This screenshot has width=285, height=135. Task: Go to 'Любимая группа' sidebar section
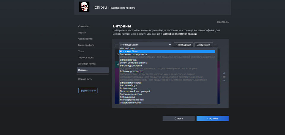[87, 64]
